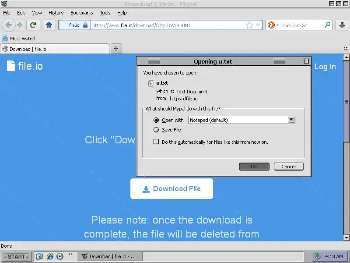Click the 'Text Document' file type text
Image resolution: width=350 pixels, height=263 pixels.
(192, 92)
